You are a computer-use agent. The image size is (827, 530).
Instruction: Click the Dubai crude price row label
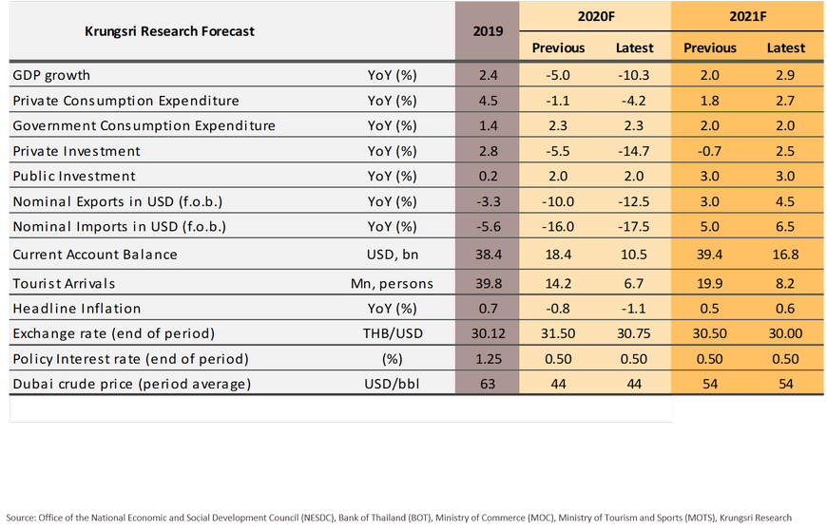132,384
